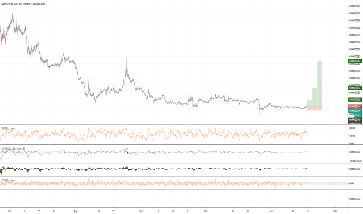This screenshot has height=214, width=363.
Task: Click the 0.00000180 price scale label
Action: [x=355, y=93]
